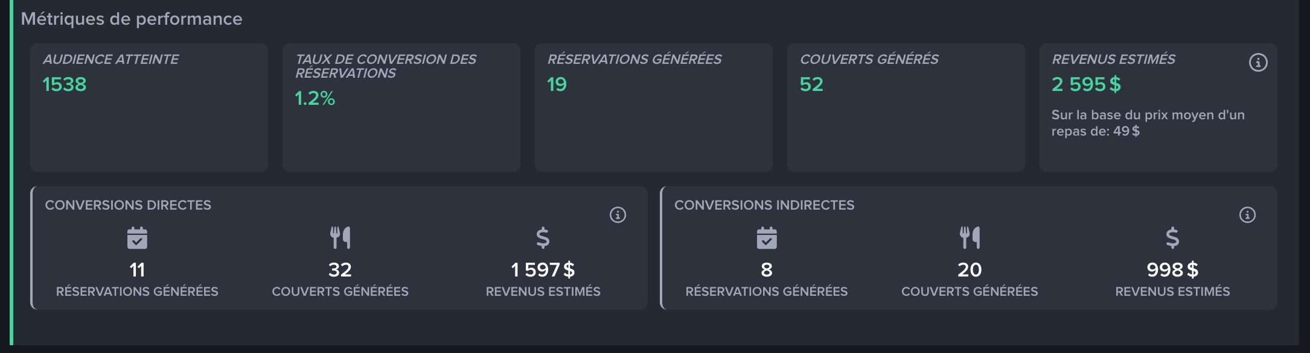Click the 2 595 $ estimated revenue value
The image size is (1310, 353).
point(1086,84)
